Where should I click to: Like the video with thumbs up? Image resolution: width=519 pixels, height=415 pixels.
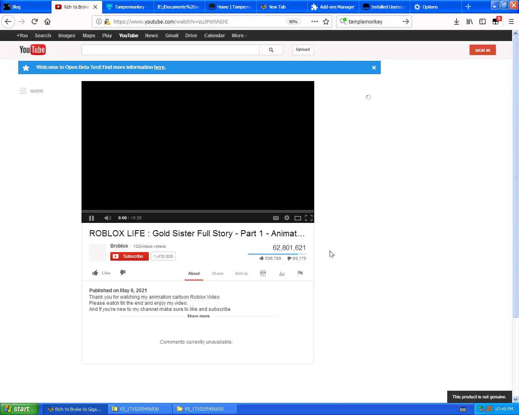[x=101, y=273]
